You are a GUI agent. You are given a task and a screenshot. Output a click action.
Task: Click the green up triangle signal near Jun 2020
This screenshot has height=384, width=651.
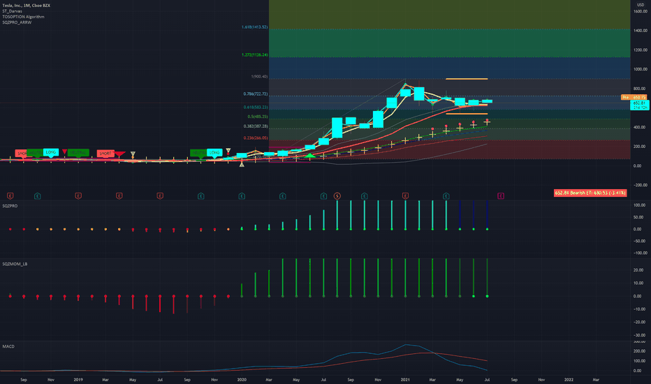(309, 156)
